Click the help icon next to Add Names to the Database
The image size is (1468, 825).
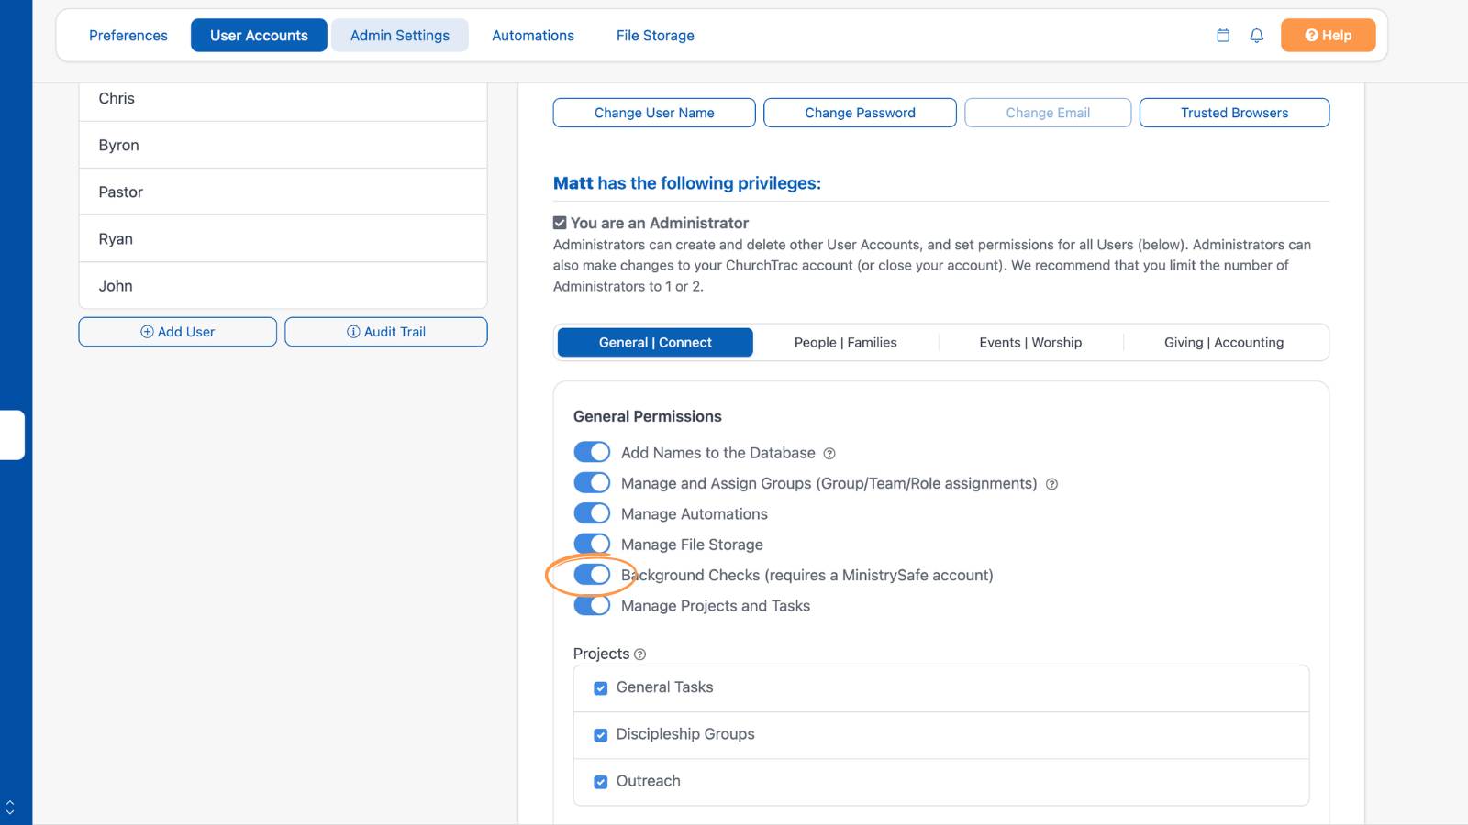coord(829,454)
